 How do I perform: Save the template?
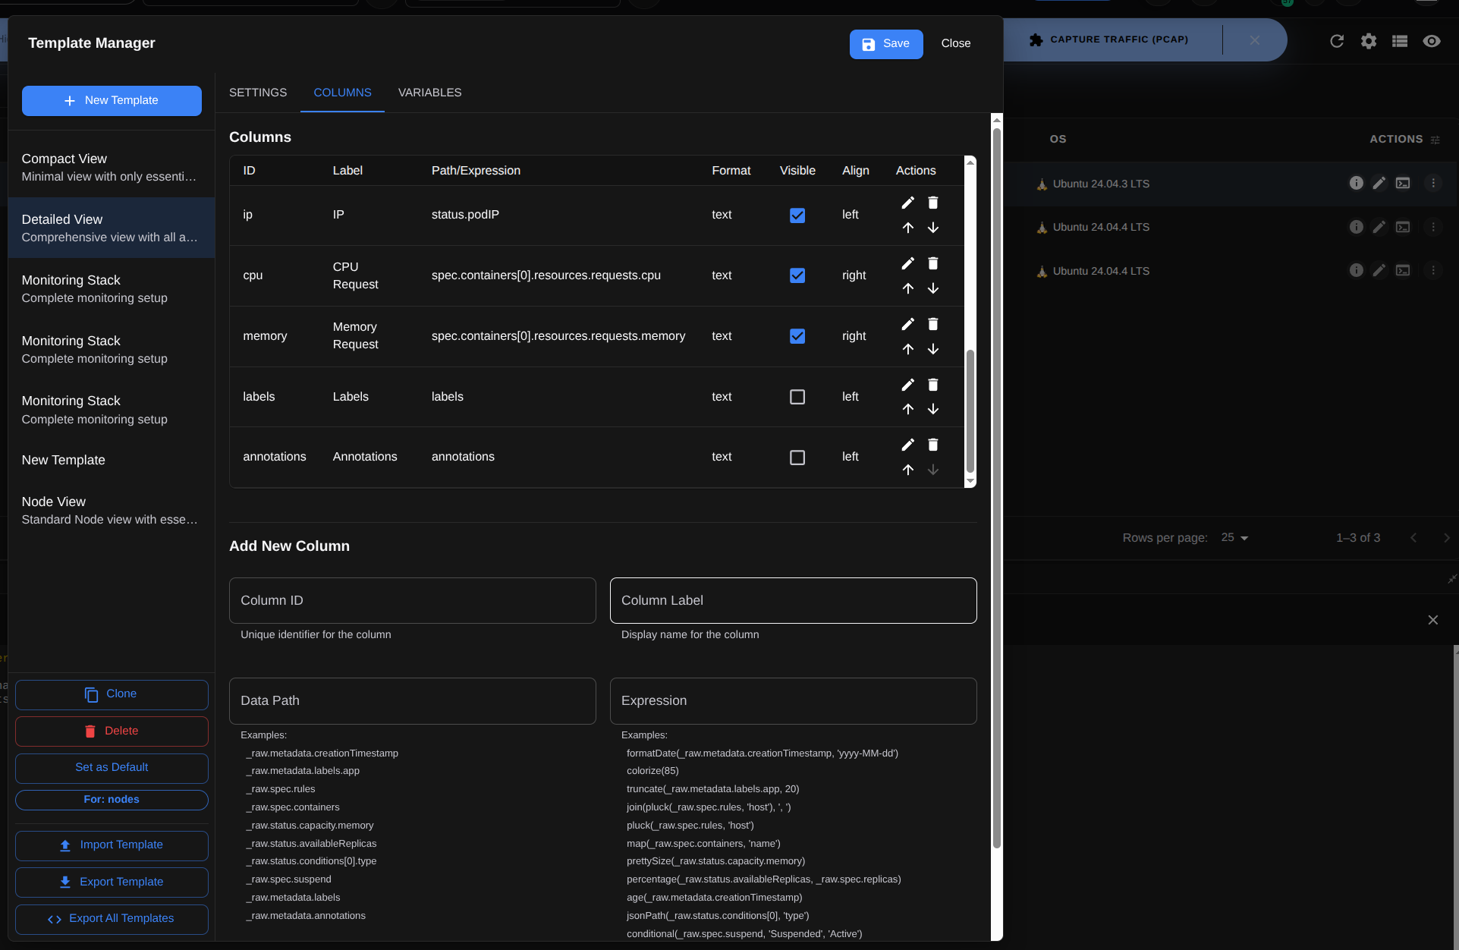click(x=886, y=44)
